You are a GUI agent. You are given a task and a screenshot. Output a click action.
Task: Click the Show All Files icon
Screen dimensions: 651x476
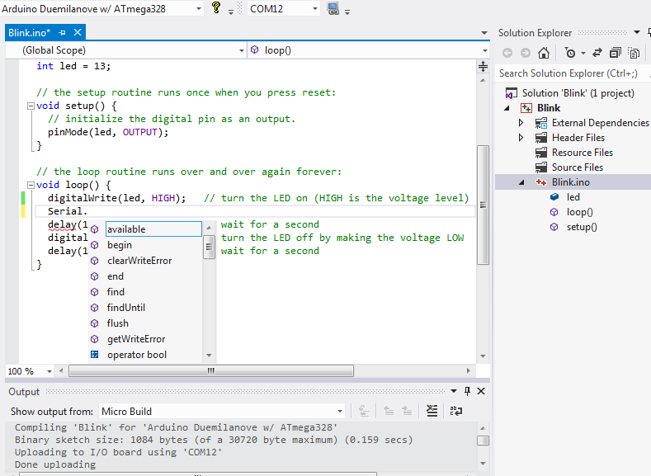634,53
